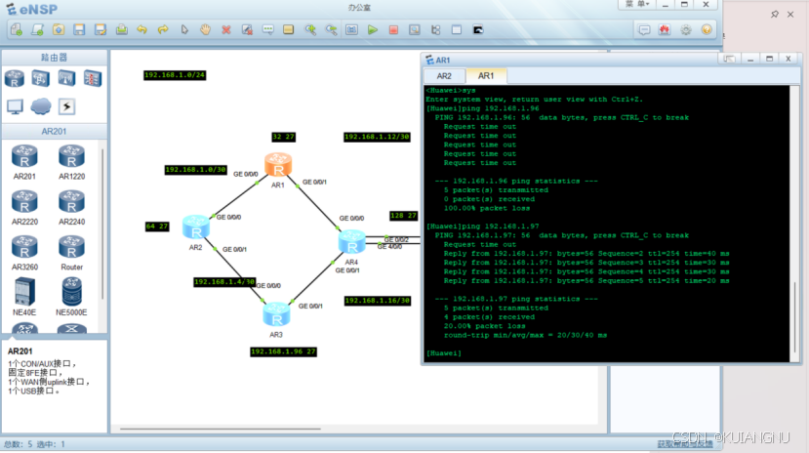Image resolution: width=809 pixels, height=453 pixels.
Task: Click the data capture toolbar icon
Action: [415, 30]
